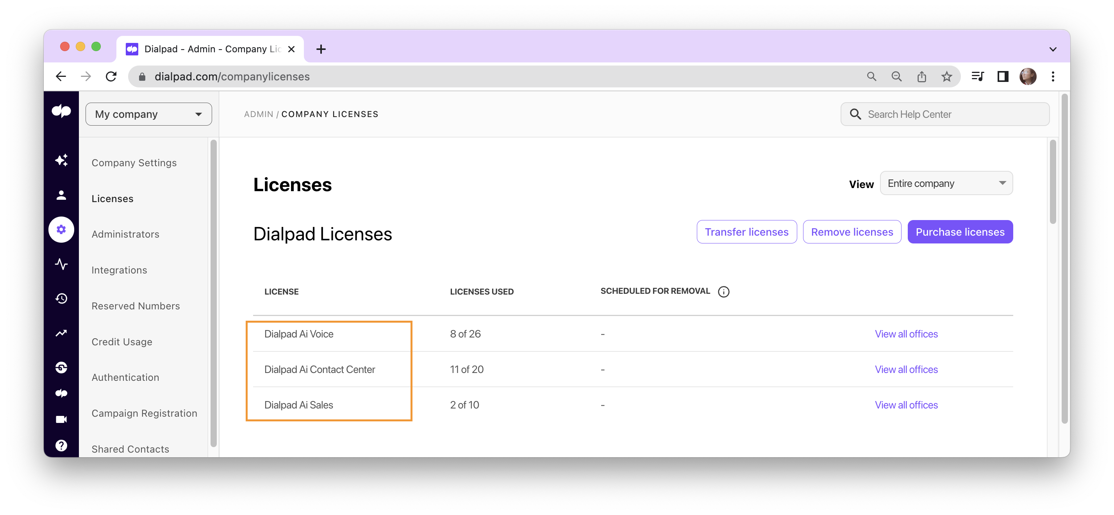1114x515 pixels.
Task: Open the Entire company view dropdown
Action: [x=946, y=183]
